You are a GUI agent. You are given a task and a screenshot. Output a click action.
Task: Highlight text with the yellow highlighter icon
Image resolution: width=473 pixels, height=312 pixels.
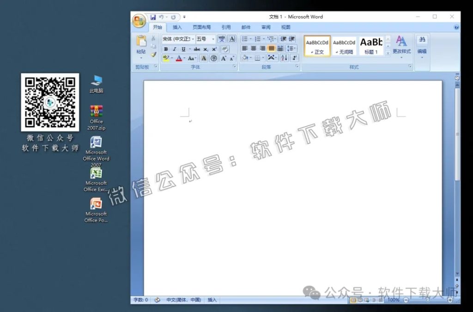[x=166, y=58]
